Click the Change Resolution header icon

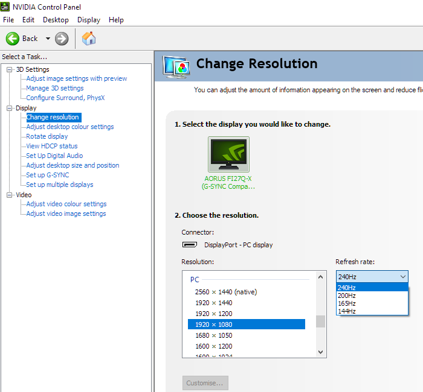[176, 66]
